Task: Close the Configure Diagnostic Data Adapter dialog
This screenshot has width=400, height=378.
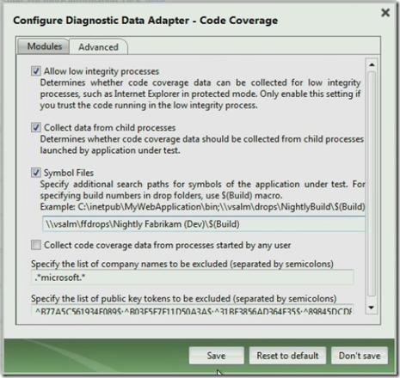Action: tap(385, 13)
